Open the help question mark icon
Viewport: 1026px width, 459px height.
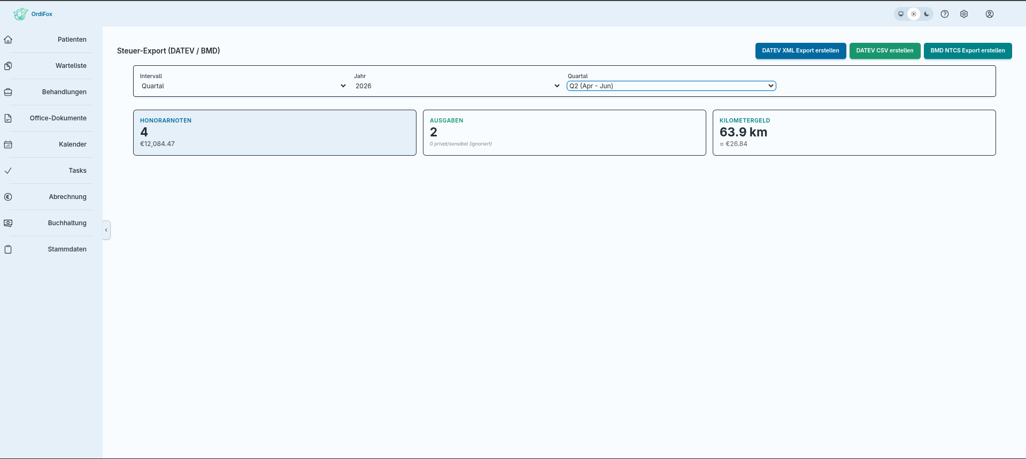click(945, 14)
